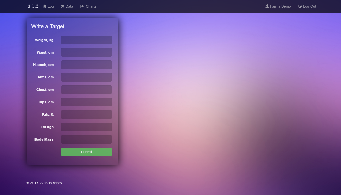Screen dimensions: 341x195
Task: Open the I am a Demo profile link
Action: pos(280,6)
